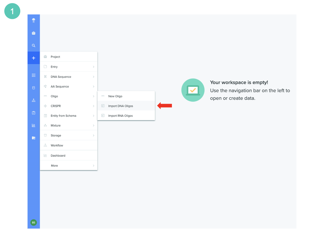Expand the Entity from Schema chevron
This screenshot has height=243, width=324.
click(x=93, y=116)
